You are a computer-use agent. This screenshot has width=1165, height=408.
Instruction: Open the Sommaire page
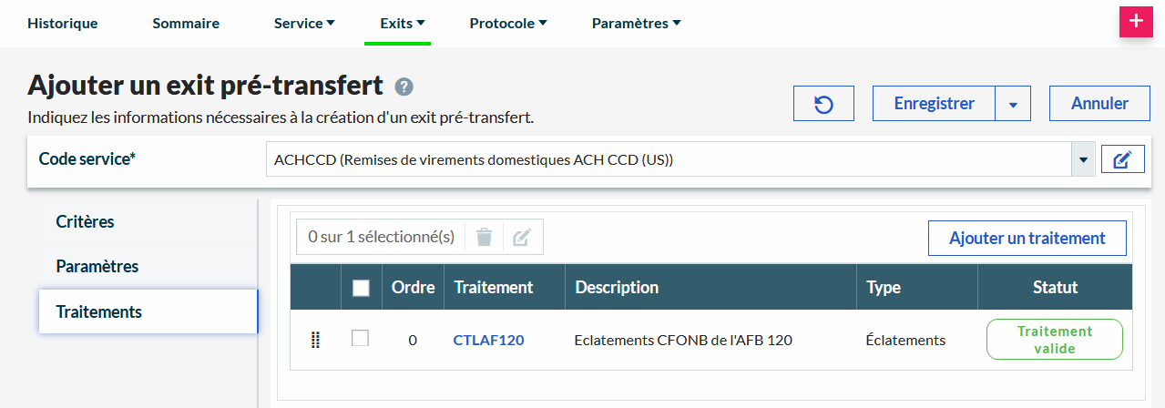[x=186, y=24]
